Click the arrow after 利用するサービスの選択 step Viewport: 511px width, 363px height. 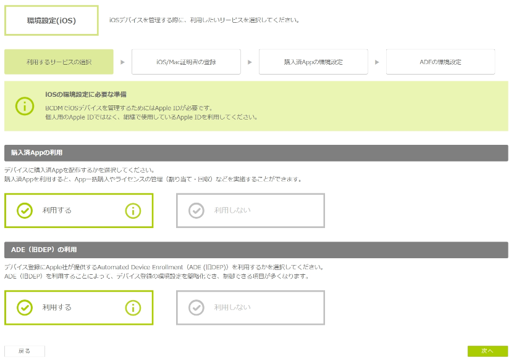(x=122, y=62)
